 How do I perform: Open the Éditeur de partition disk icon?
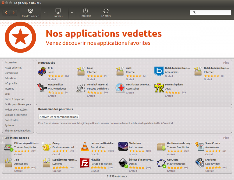click(x=9, y=147)
